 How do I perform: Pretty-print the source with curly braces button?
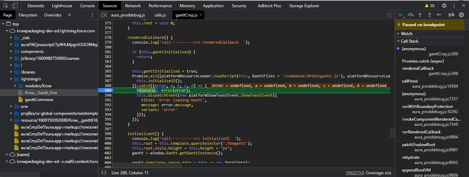point(104,173)
